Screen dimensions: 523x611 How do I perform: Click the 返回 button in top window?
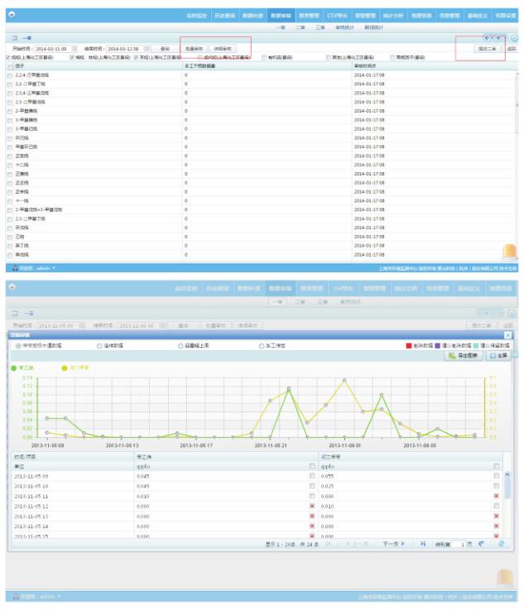pos(511,49)
